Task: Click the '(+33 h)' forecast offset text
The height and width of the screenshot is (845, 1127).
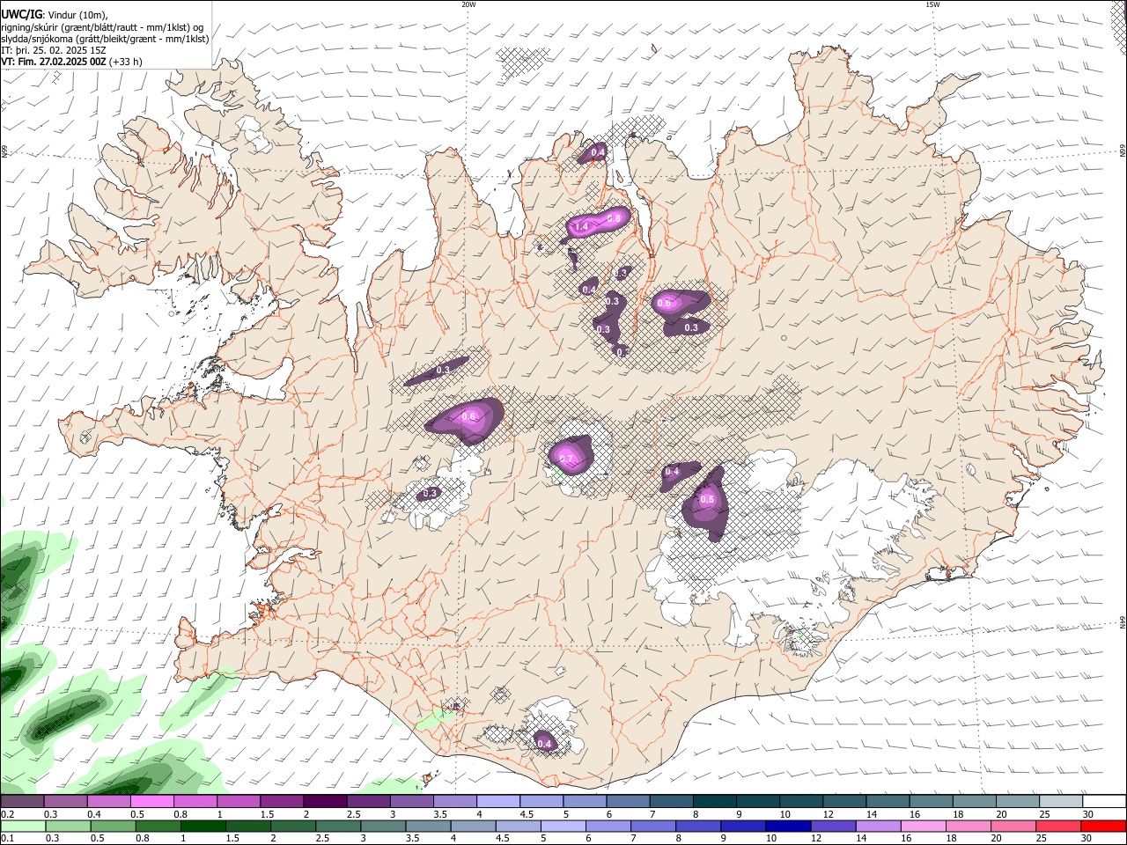Action: point(126,62)
